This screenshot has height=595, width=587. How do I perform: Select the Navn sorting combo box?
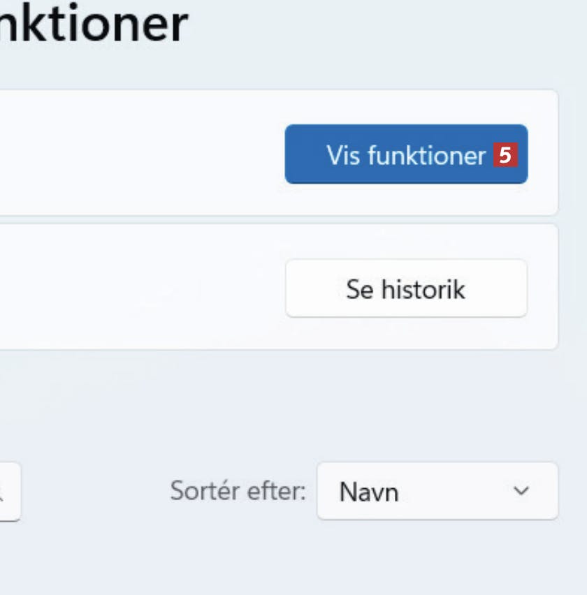tap(437, 491)
